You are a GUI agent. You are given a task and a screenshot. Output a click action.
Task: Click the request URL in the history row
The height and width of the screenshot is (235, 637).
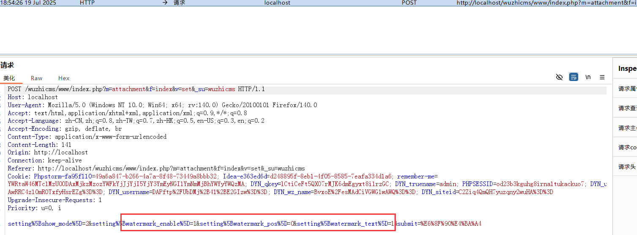(x=546, y=3)
